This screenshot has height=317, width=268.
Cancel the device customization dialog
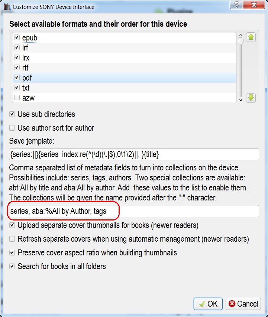tap(243, 304)
